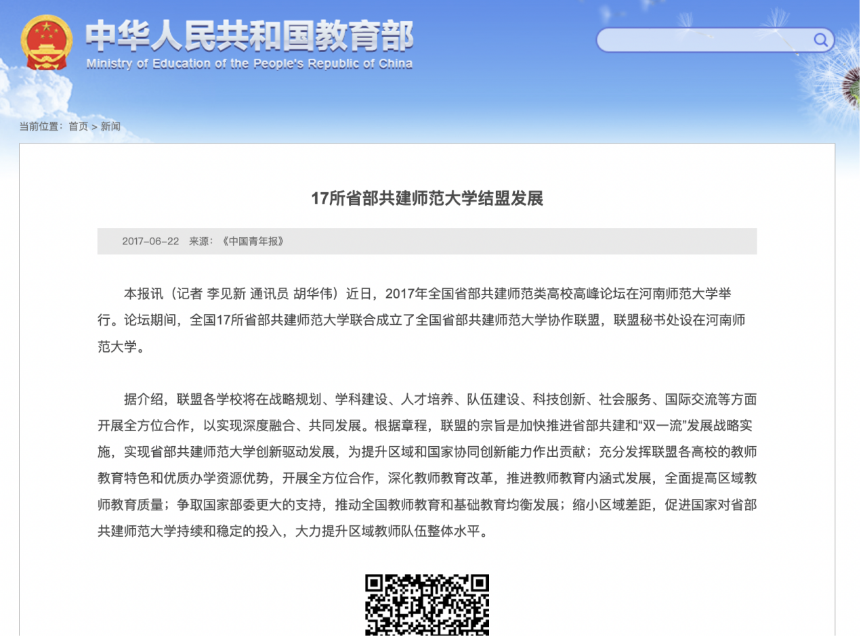Click the second paragraph starting 据介绍
863x639 pixels.
pyautogui.click(x=427, y=465)
